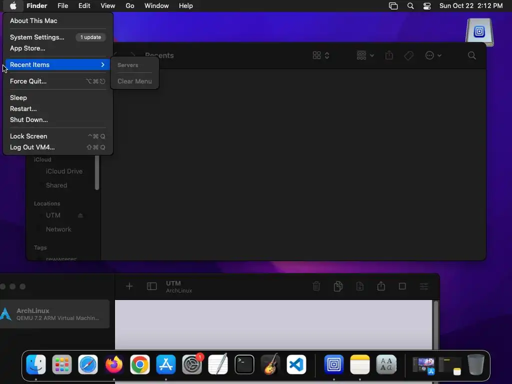Click UTM window vertical scrollbar
The image size is (512, 384).
point(436,325)
